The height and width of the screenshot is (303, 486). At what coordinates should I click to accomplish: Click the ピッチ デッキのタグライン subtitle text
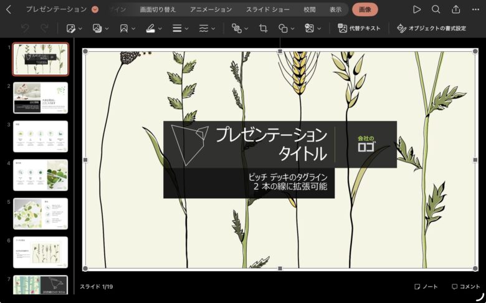point(288,178)
